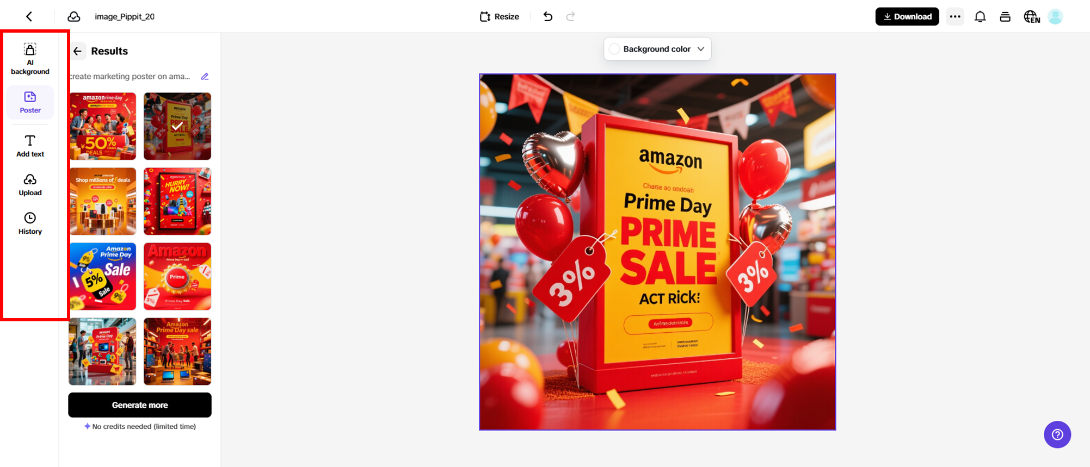The width and height of the screenshot is (1090, 467).
Task: Open the notifications bell
Action: tap(980, 16)
